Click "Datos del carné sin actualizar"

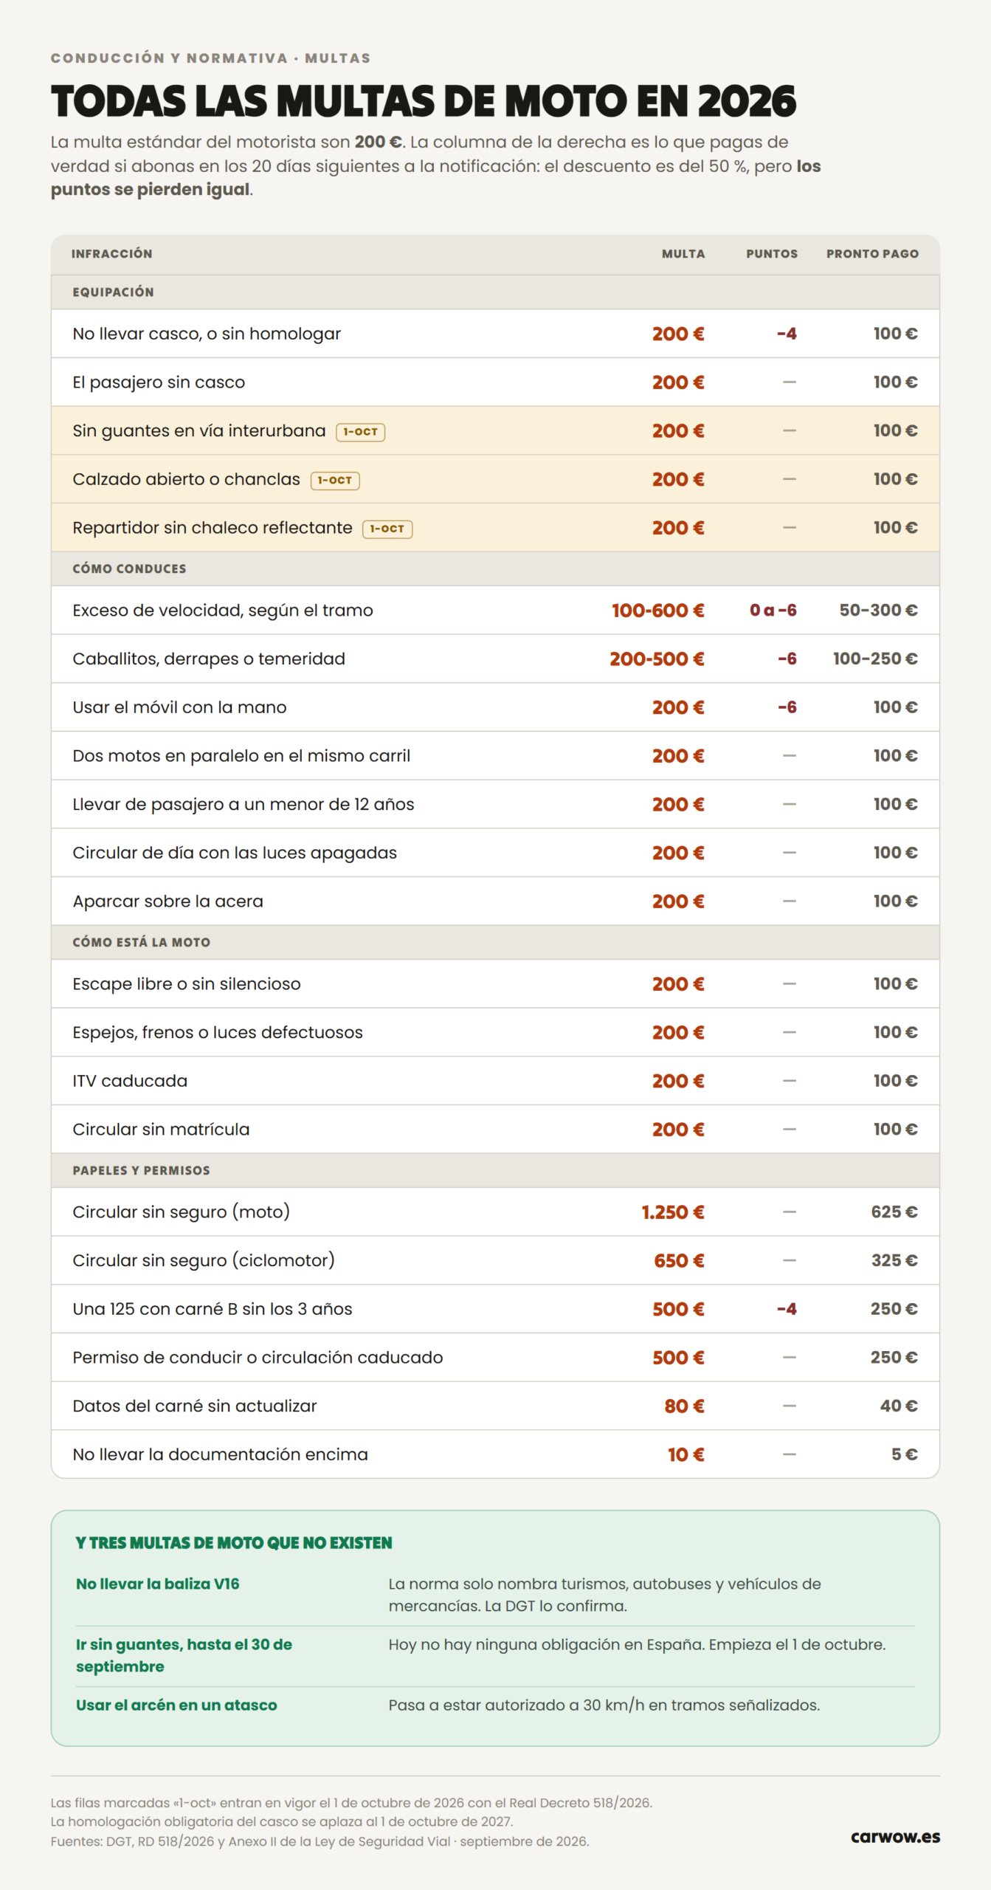[x=195, y=1406]
